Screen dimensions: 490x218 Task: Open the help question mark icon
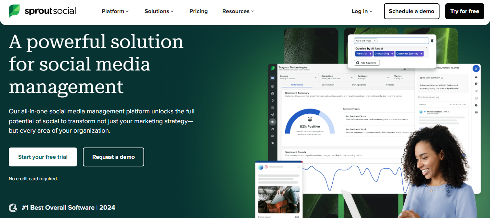click(x=476, y=105)
